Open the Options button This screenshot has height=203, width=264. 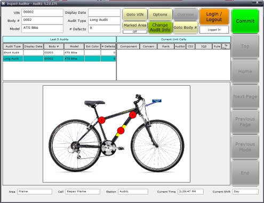(160, 14)
